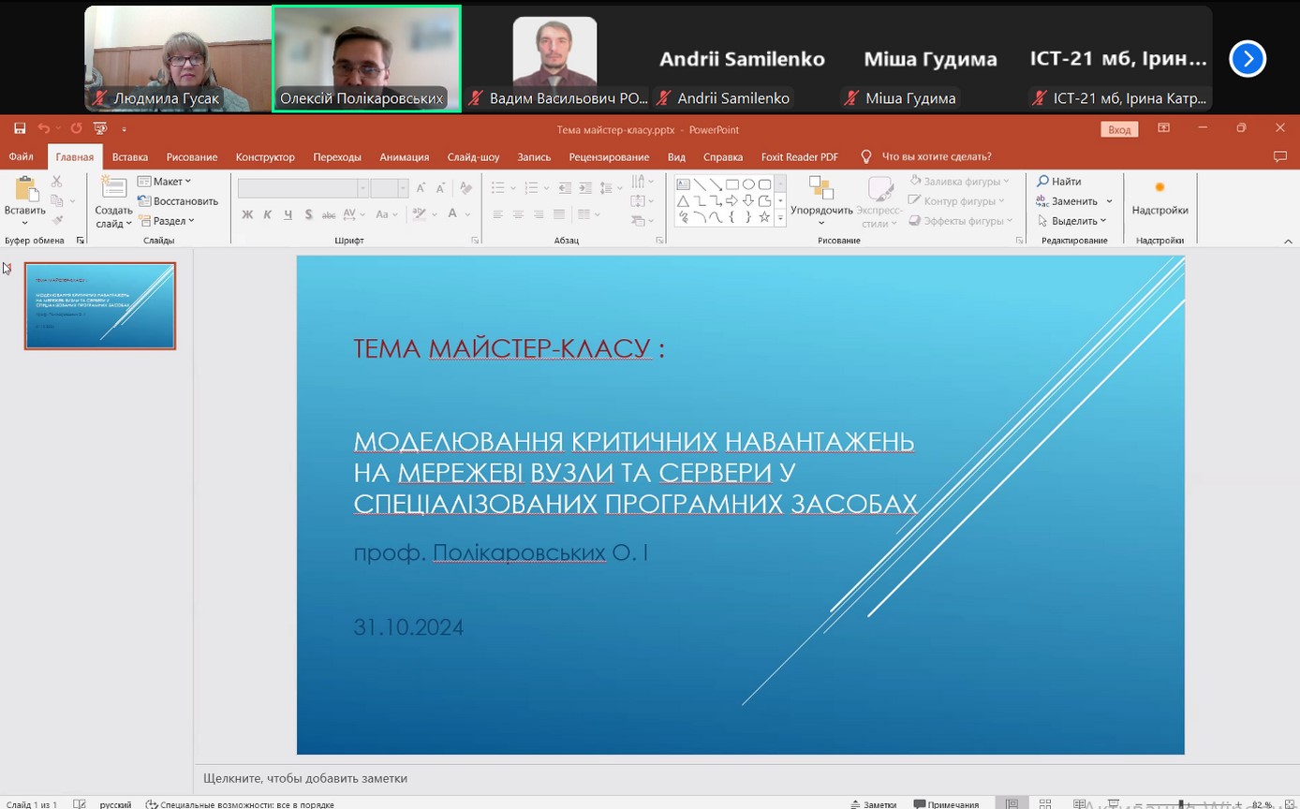Image resolution: width=1300 pixels, height=809 pixels.
Task: Show more meeting participants with arrow button
Action: [1248, 59]
